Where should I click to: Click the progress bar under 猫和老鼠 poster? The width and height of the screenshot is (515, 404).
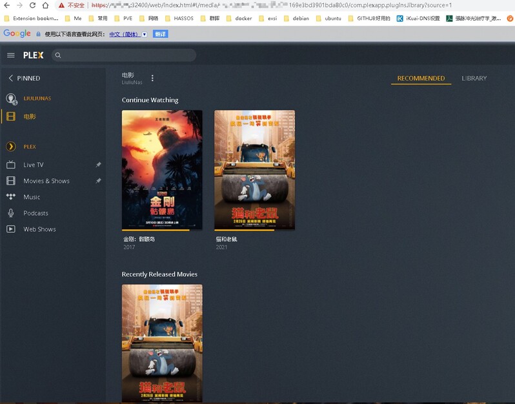(254, 230)
